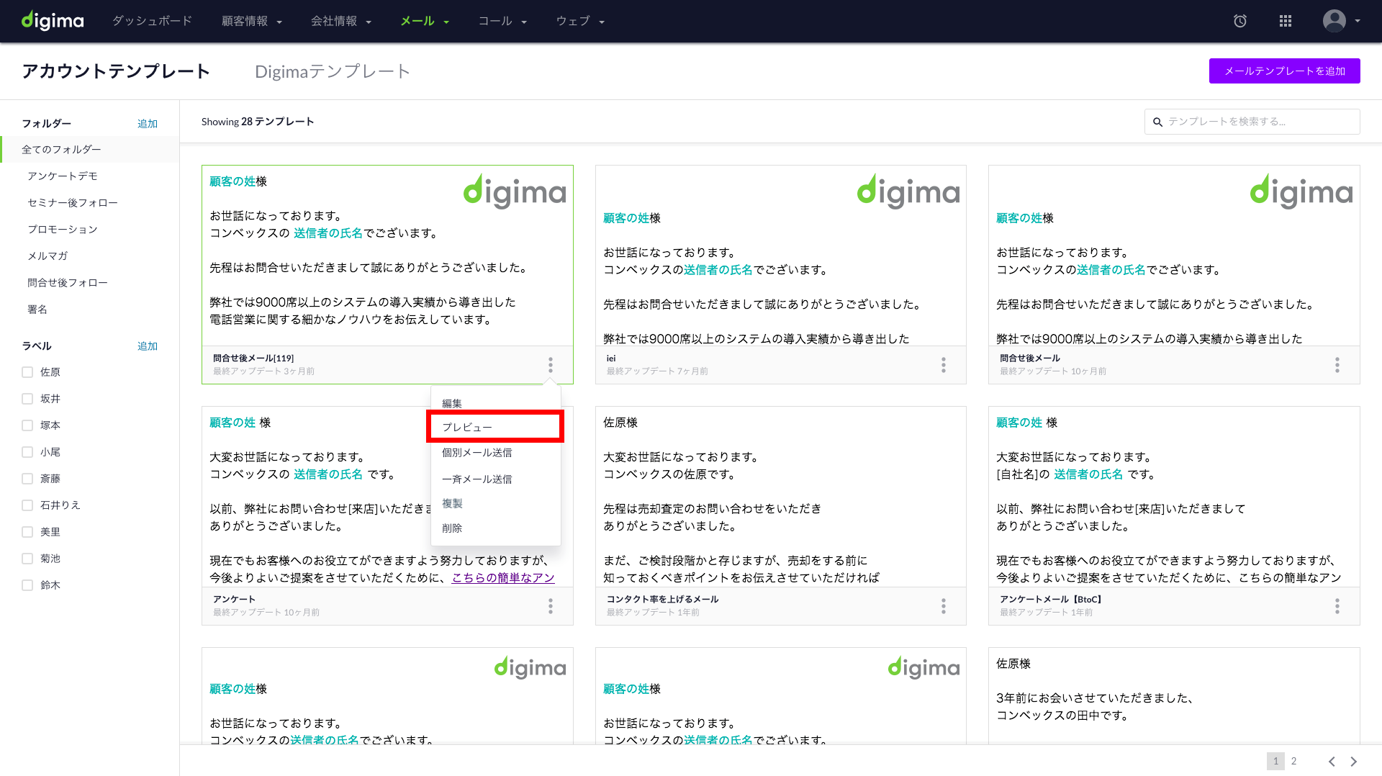1382x776 pixels.
Task: Switch to the アカウントテンプレート tab
Action: pos(116,71)
